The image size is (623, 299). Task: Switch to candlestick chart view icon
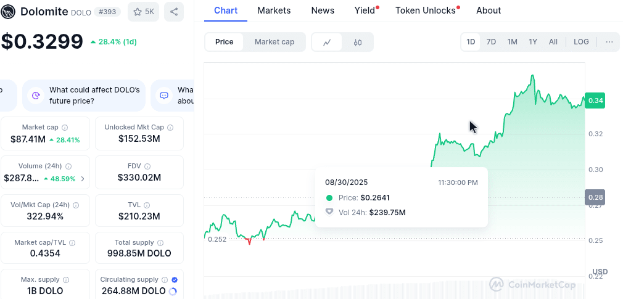pos(358,42)
